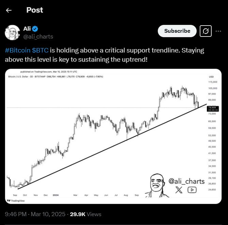The image size is (228, 225).
Task: Click the @ali_charts handle under the name
Action: coord(38,36)
